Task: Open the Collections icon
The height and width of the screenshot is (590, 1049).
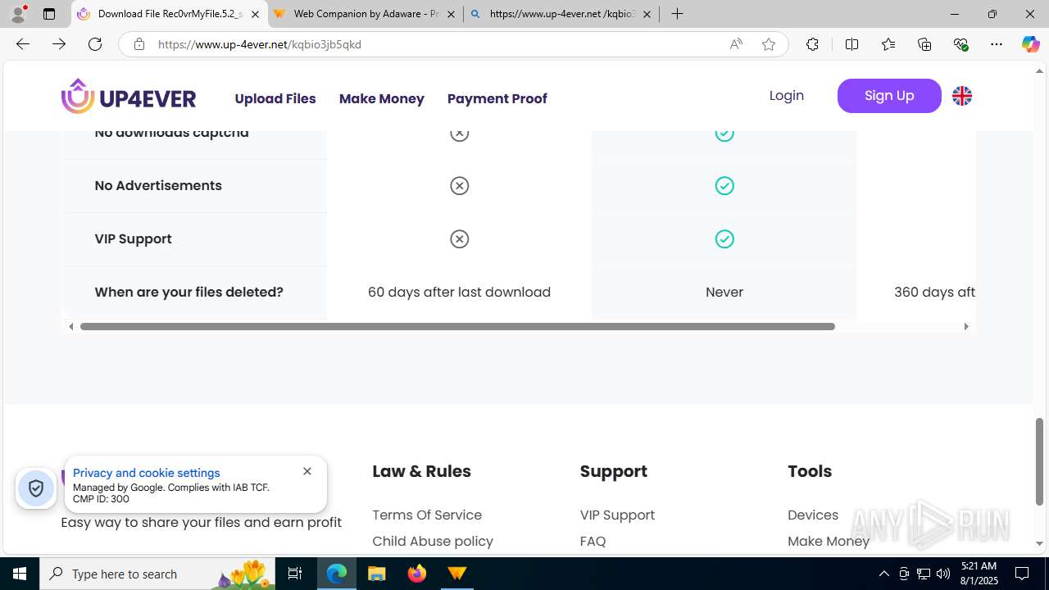Action: 924,44
